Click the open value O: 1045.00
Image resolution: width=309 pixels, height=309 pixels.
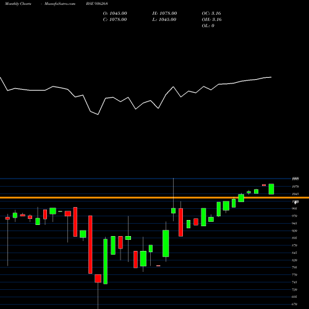tap(115, 14)
